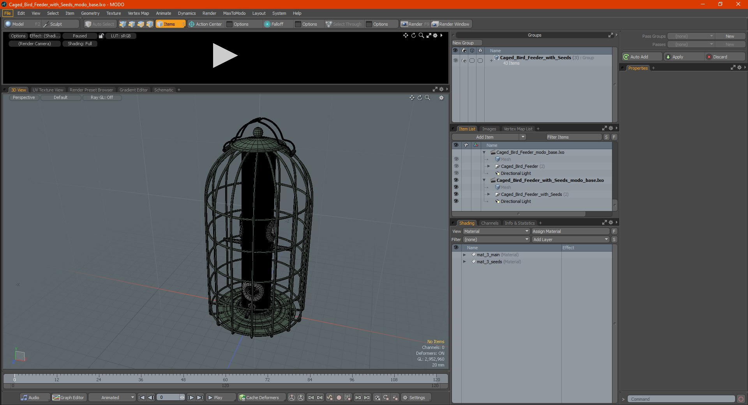This screenshot has height=405, width=748.
Task: Click 3D viewport zoom magnifier icon
Action: pyautogui.click(x=428, y=98)
